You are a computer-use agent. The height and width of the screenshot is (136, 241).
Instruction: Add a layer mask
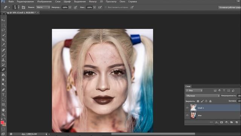click(x=221, y=122)
